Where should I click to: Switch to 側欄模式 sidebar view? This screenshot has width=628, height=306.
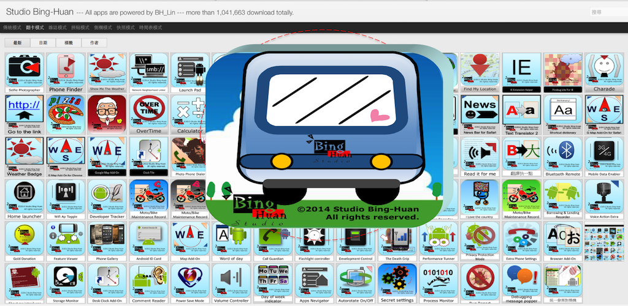coord(103,28)
